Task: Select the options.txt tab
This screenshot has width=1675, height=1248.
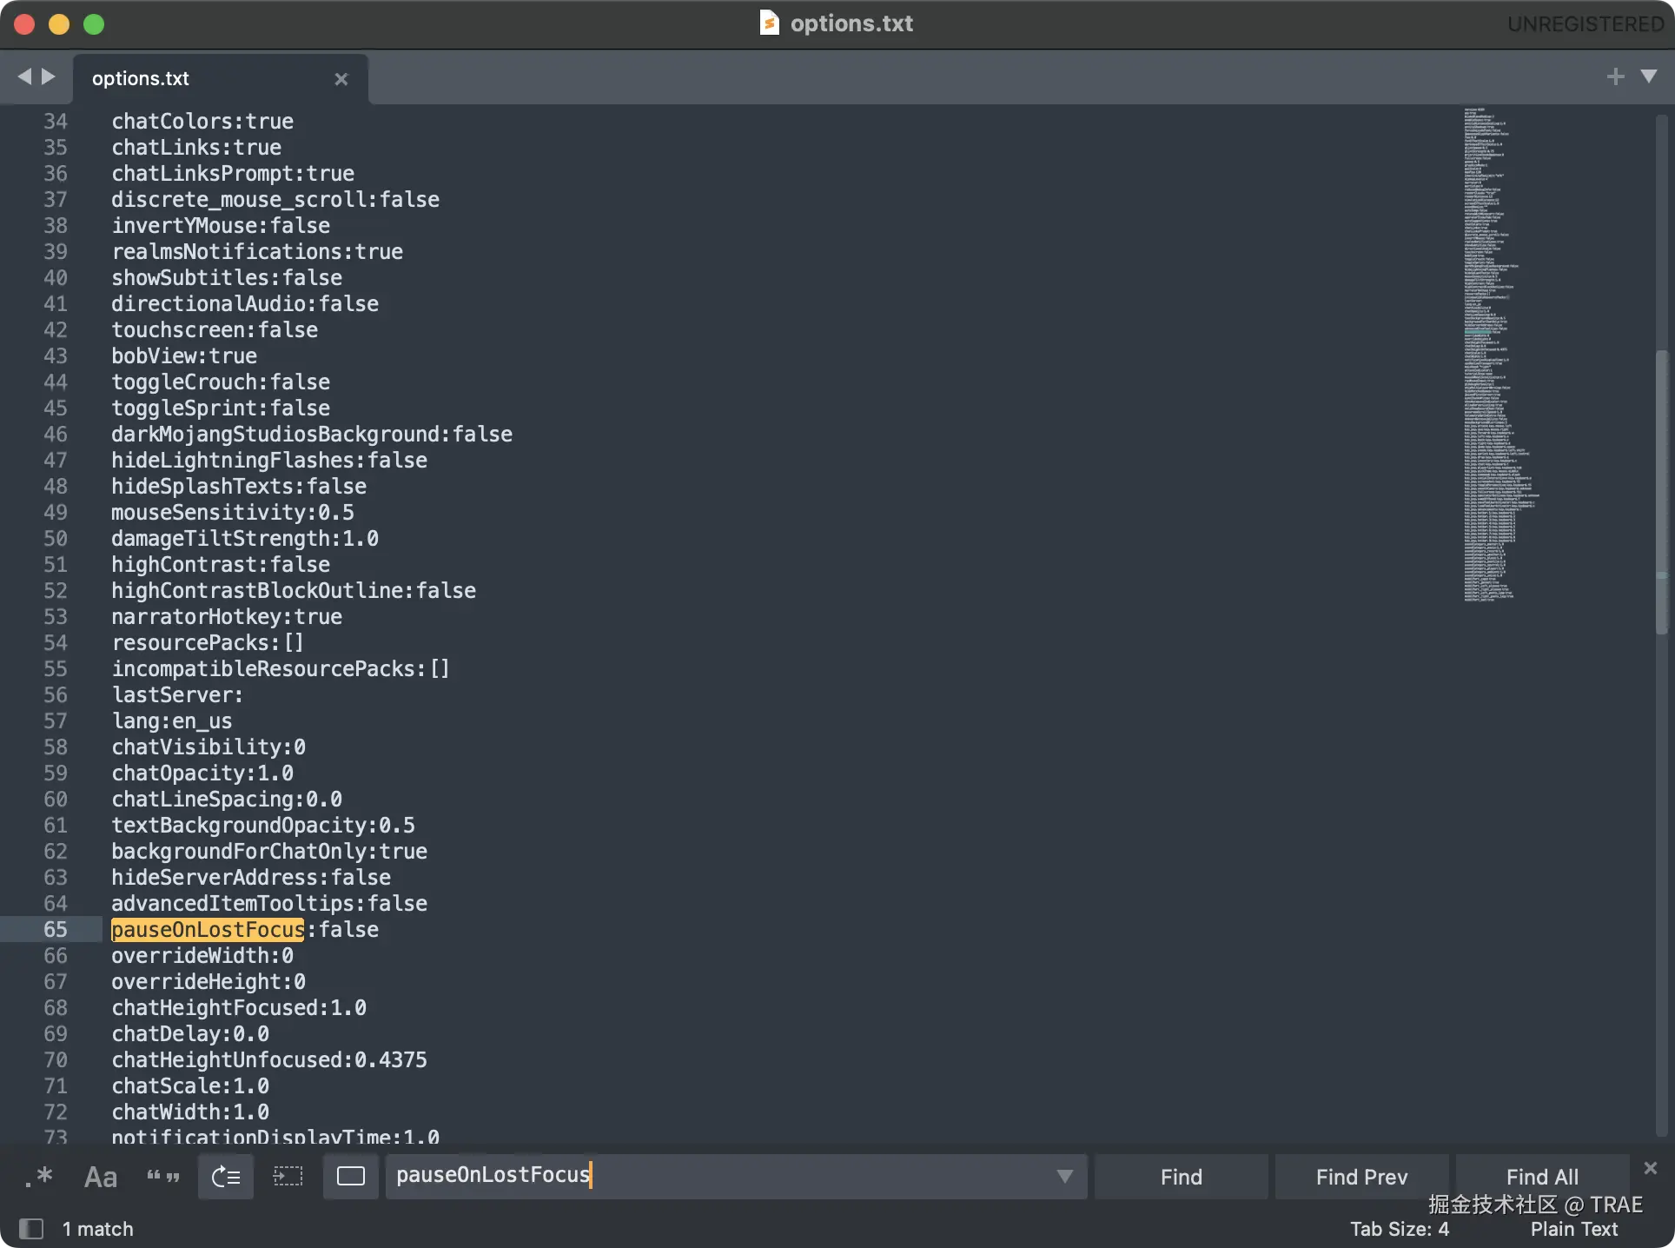Action: point(221,79)
